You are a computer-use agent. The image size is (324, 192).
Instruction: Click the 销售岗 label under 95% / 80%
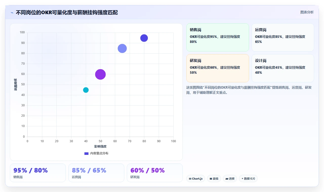[18, 177]
